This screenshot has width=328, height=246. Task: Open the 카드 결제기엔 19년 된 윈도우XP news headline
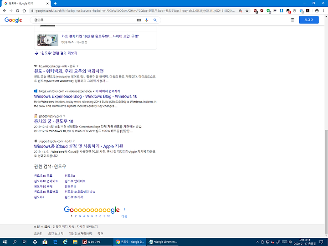tap(100, 36)
